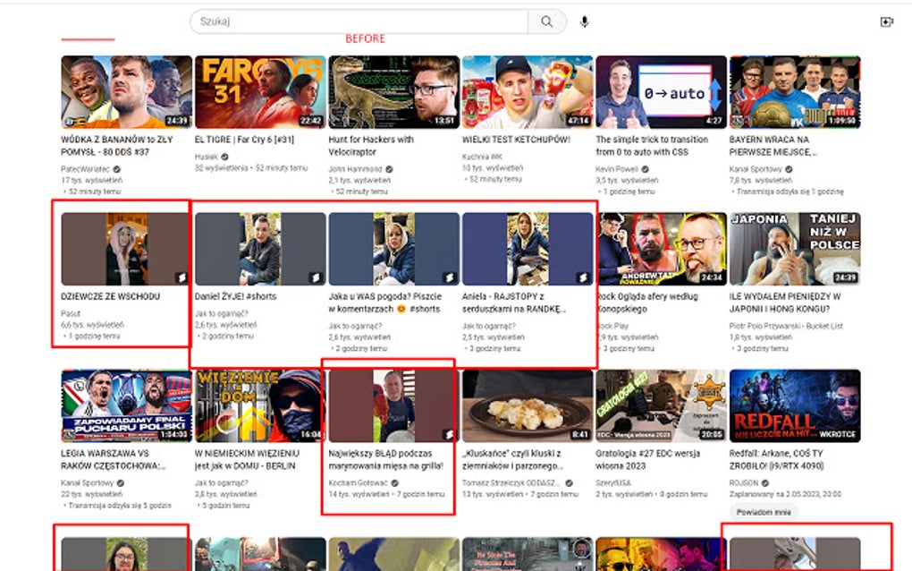
Task: Click inside the Szukaj search field
Action: 358,21
